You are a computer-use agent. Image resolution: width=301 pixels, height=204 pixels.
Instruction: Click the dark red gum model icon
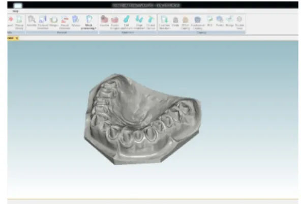pyautogui.click(x=104, y=19)
